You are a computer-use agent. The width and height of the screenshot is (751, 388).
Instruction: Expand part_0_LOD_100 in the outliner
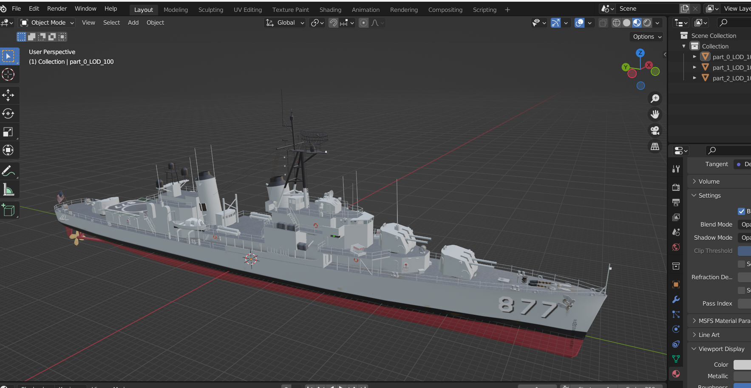click(x=694, y=57)
